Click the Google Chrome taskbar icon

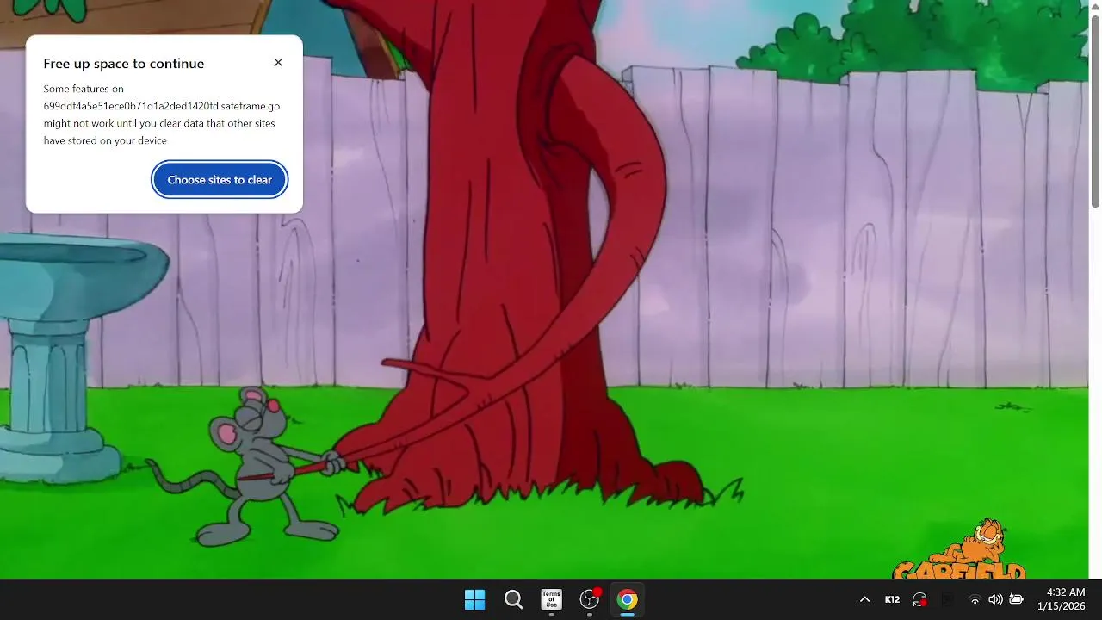click(x=628, y=599)
